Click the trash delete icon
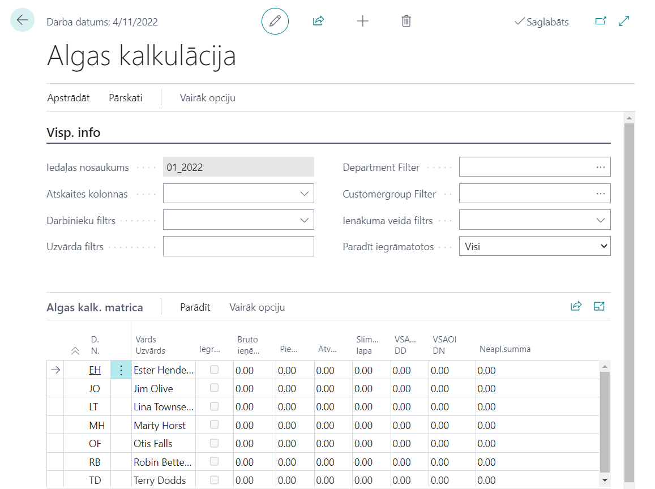 coord(406,22)
